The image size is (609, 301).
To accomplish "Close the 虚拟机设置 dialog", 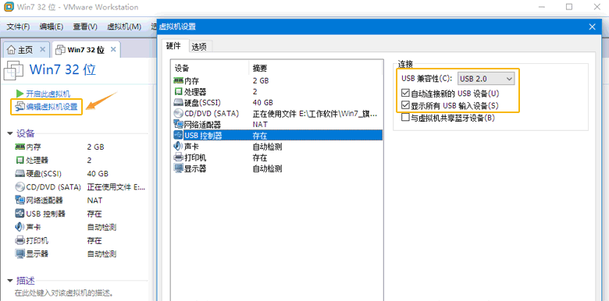I will 593,27.
